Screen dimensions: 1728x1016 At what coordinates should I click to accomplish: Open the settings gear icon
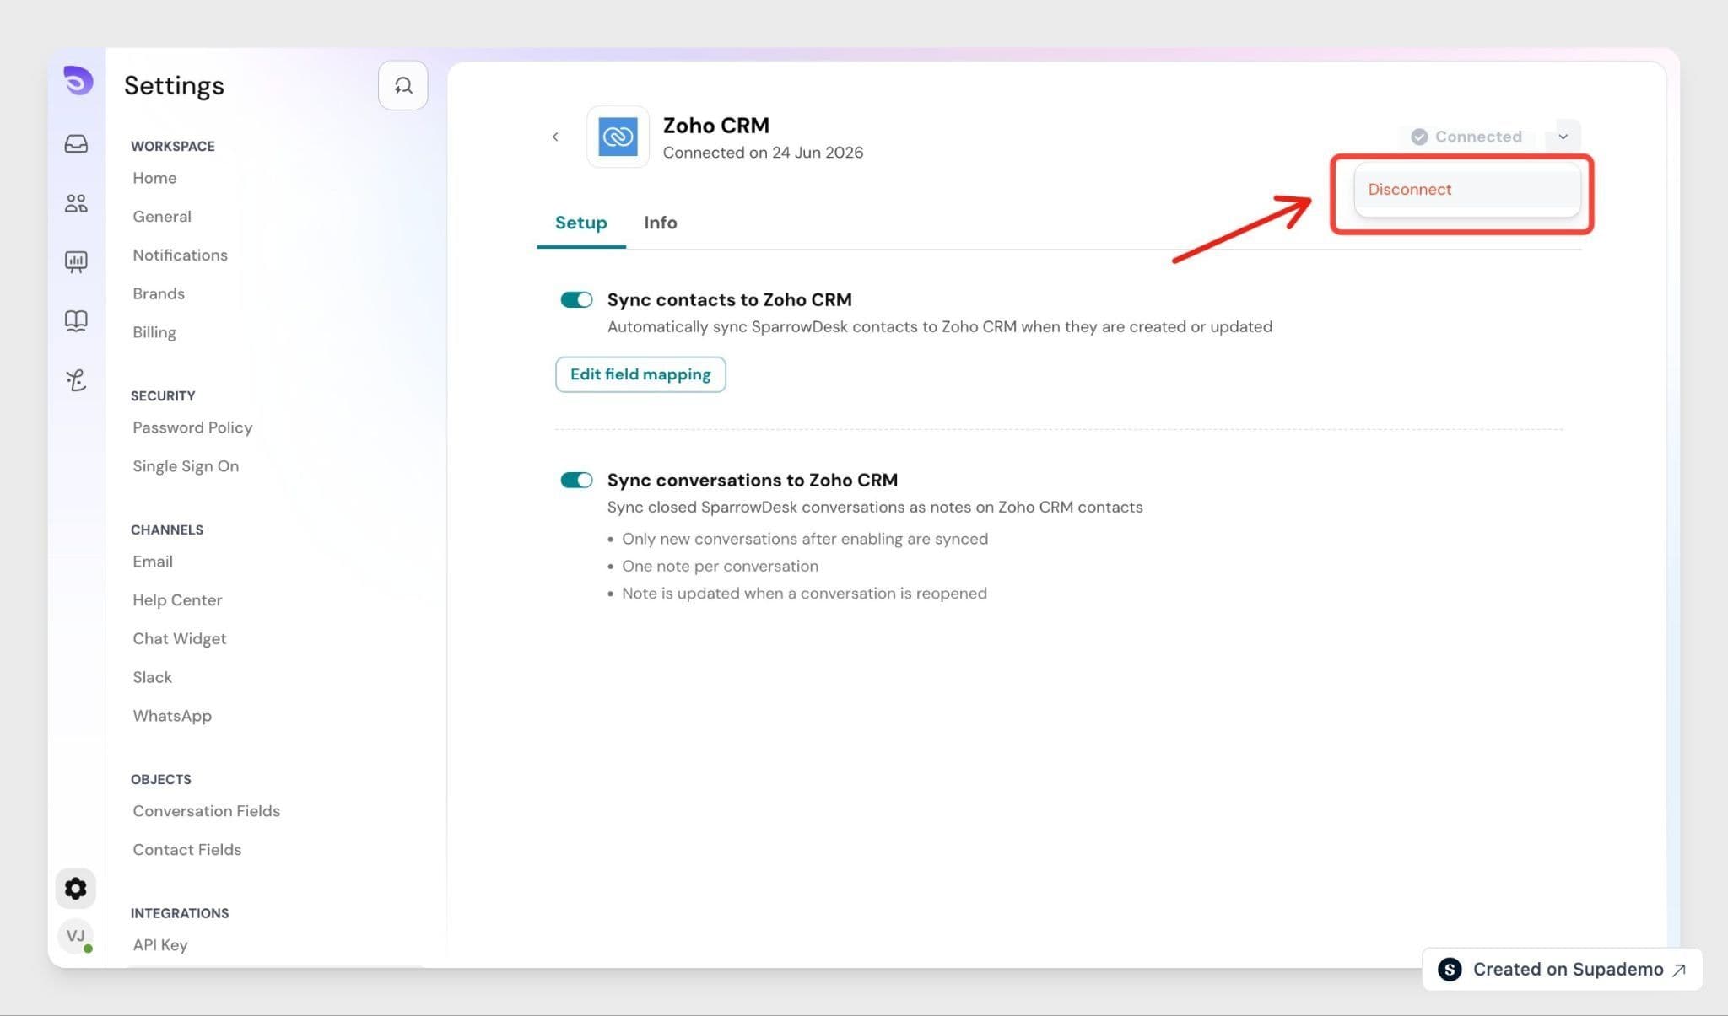(75, 888)
